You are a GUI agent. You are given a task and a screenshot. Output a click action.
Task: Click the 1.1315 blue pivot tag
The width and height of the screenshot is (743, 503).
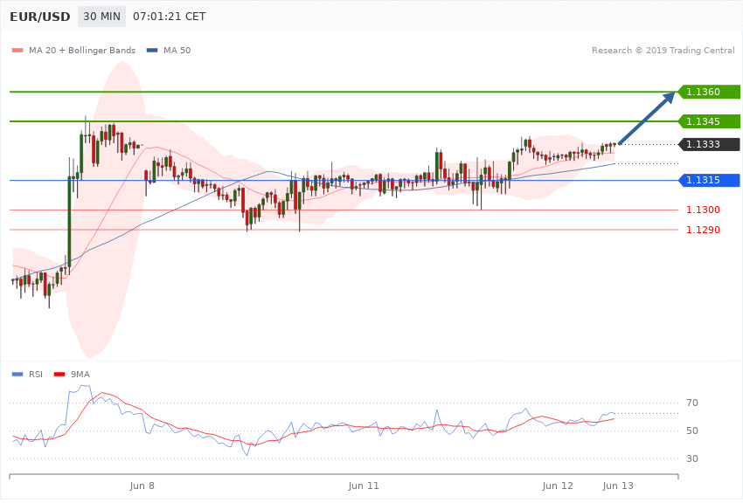(x=709, y=180)
